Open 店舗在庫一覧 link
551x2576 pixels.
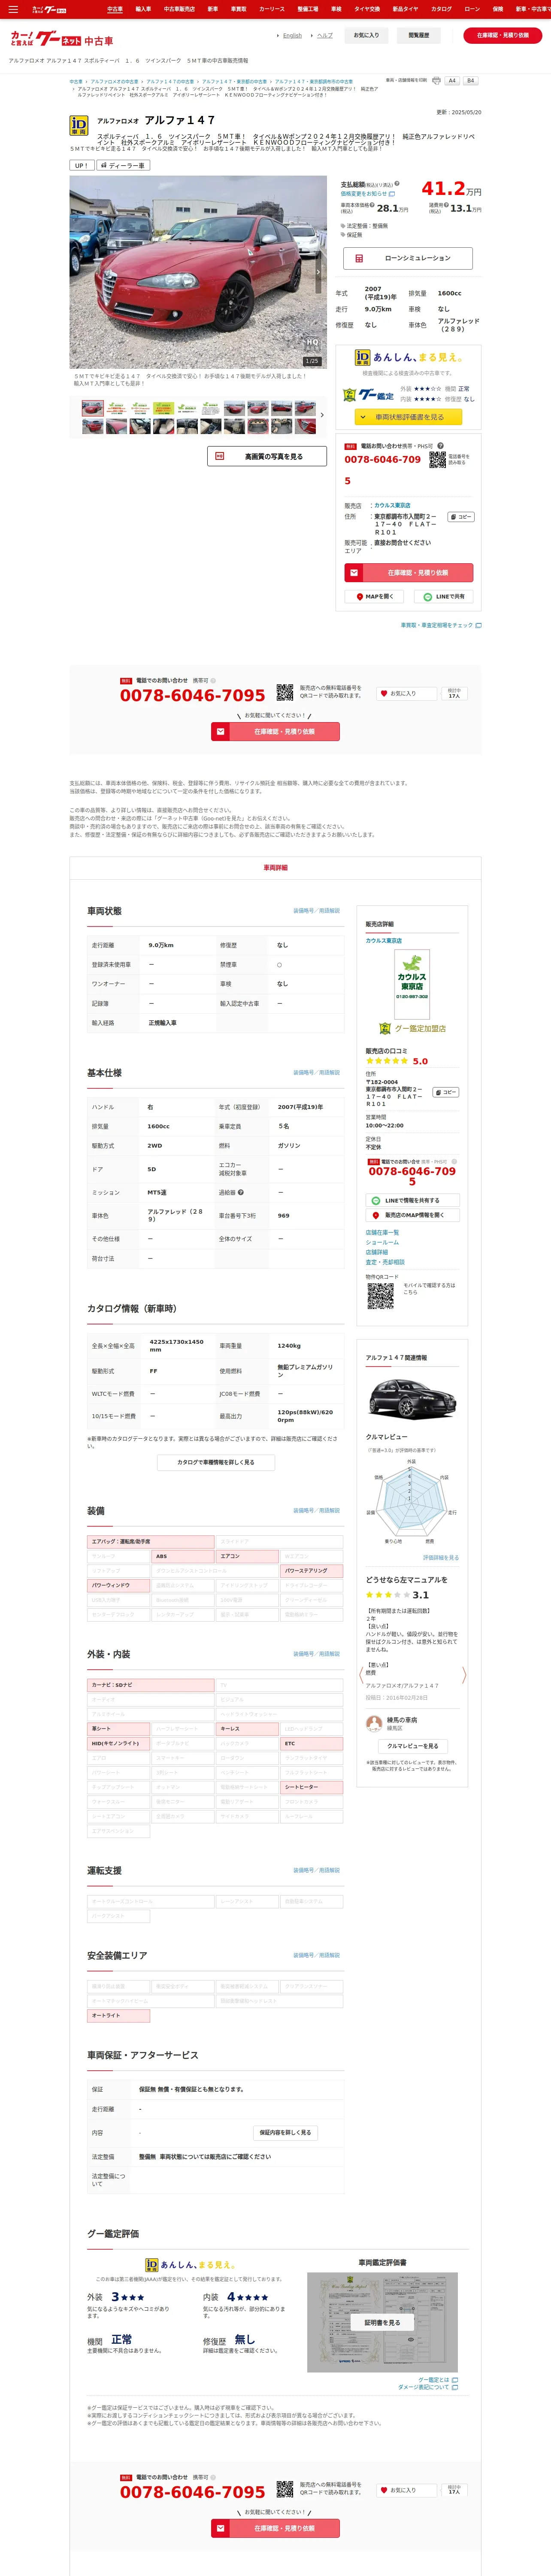[x=382, y=1232]
